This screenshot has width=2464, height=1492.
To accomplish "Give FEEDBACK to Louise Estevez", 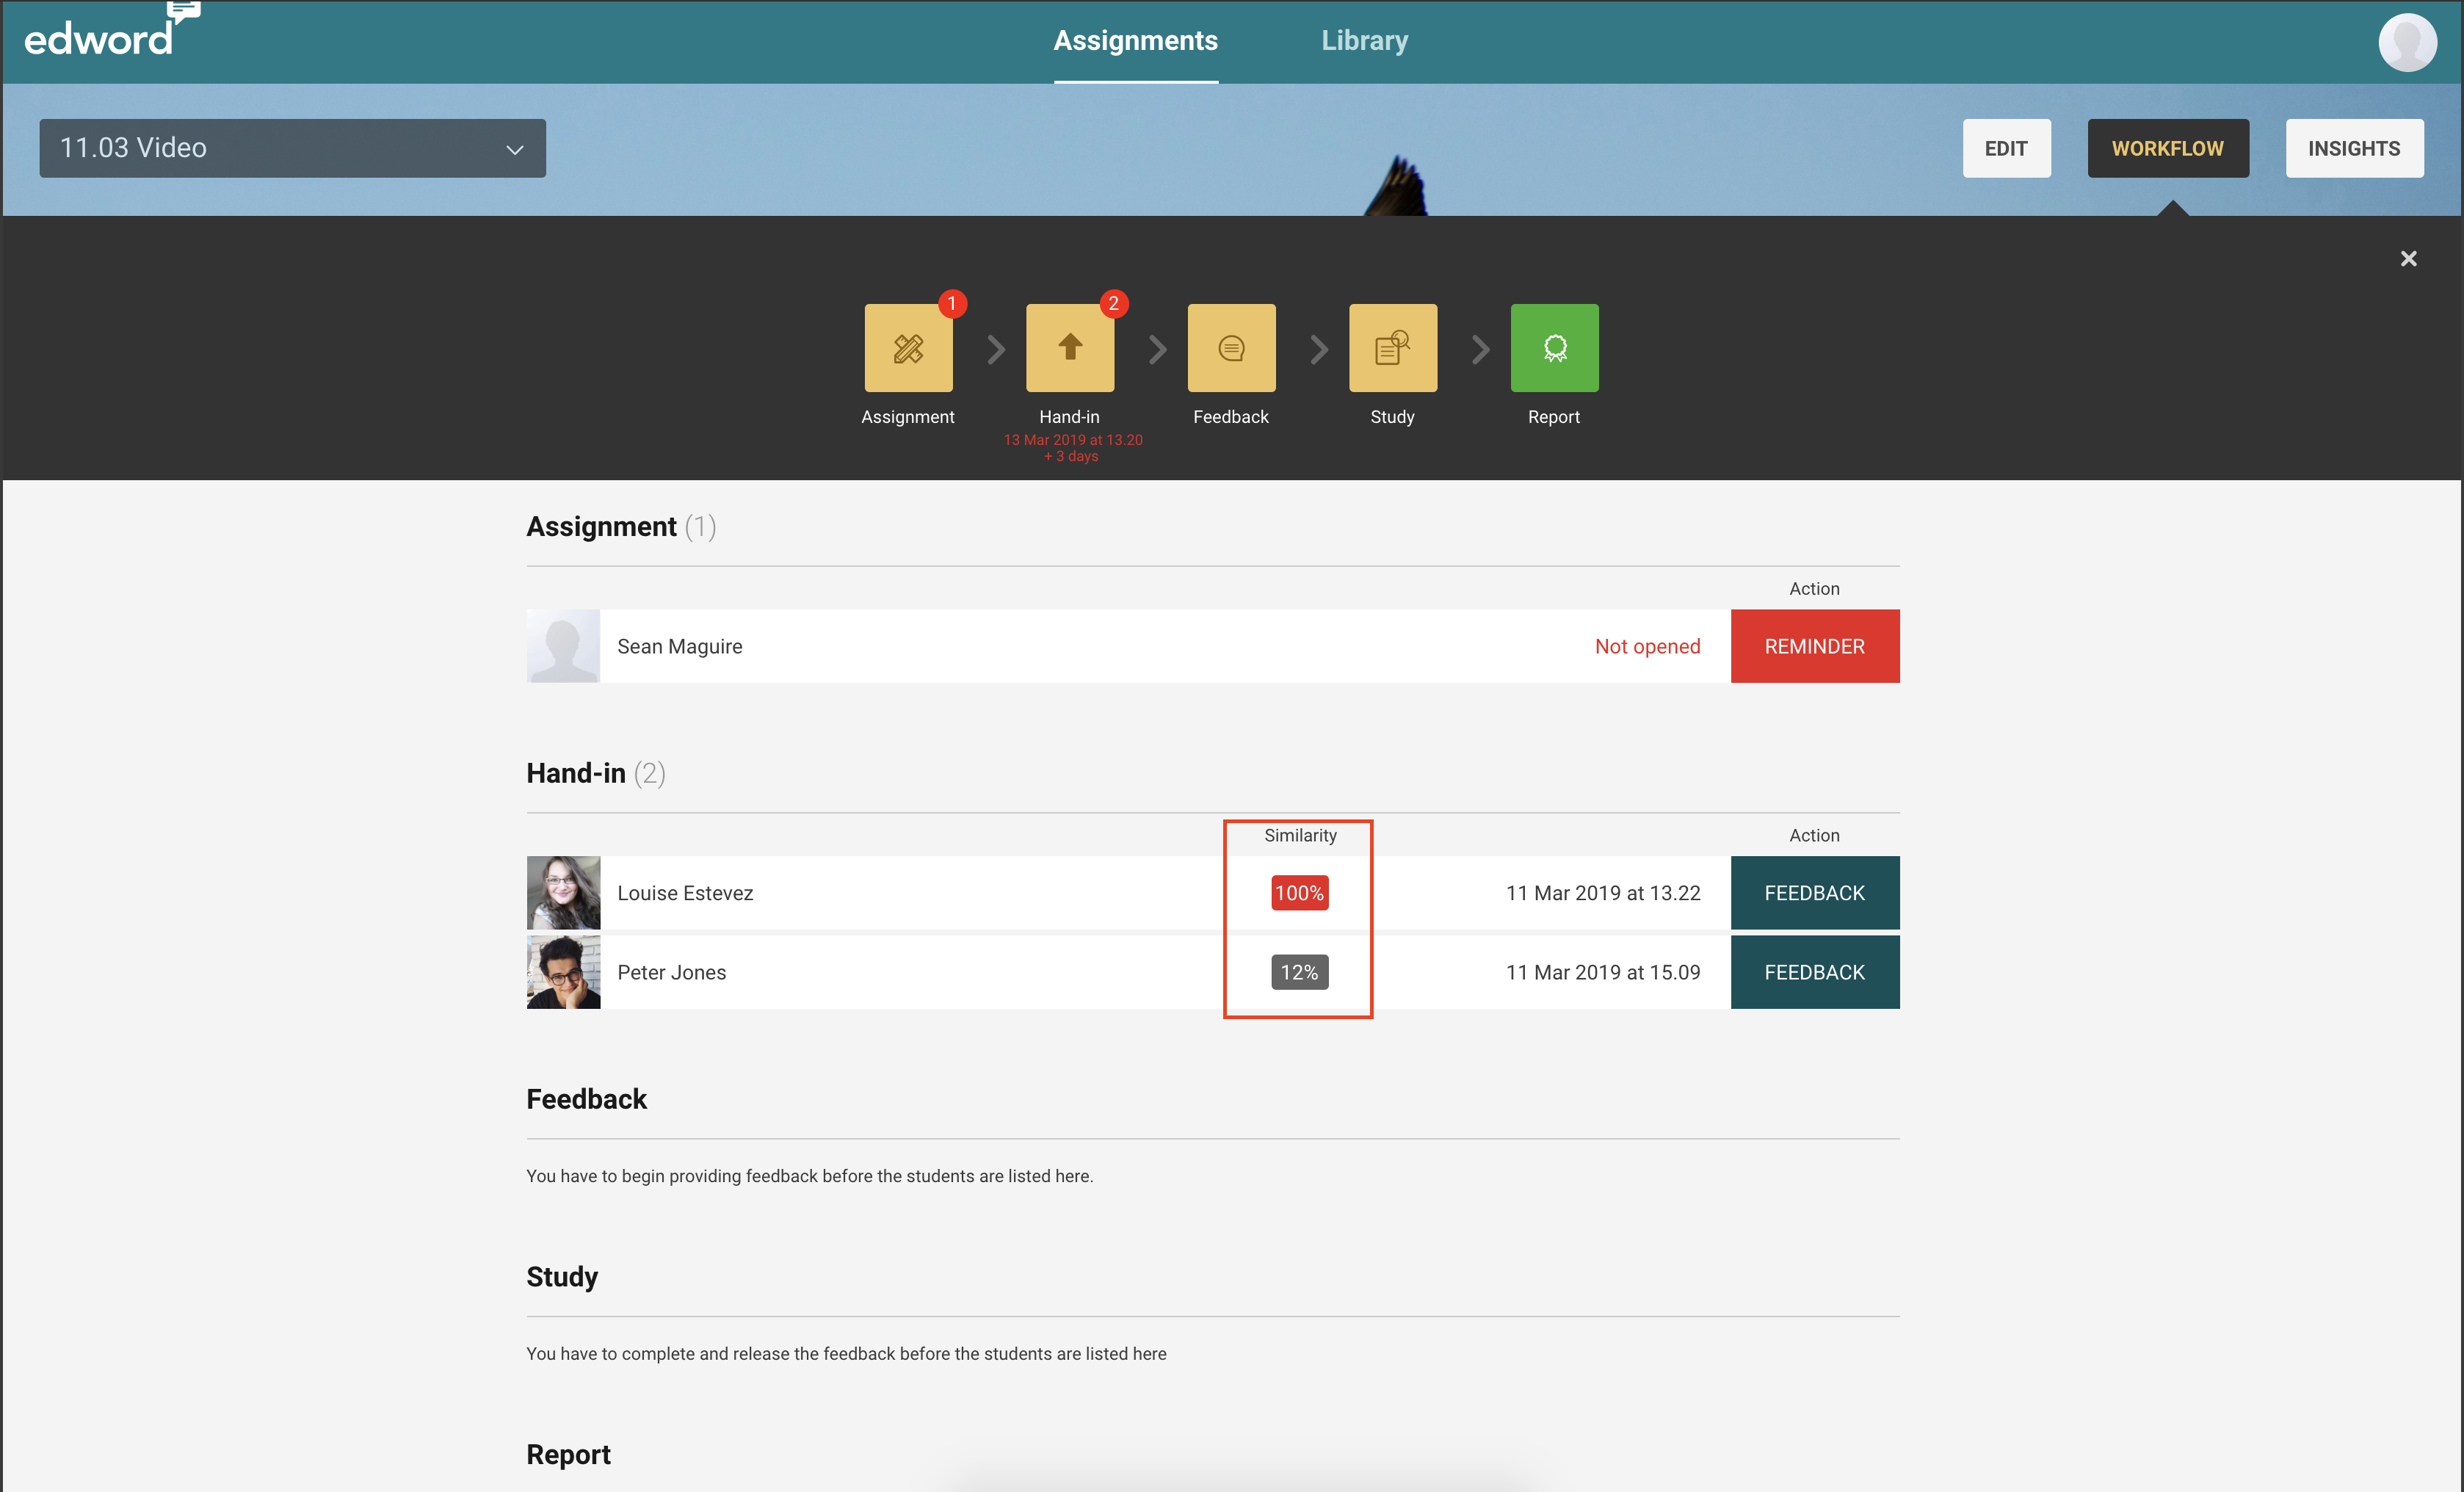I will (x=1814, y=893).
